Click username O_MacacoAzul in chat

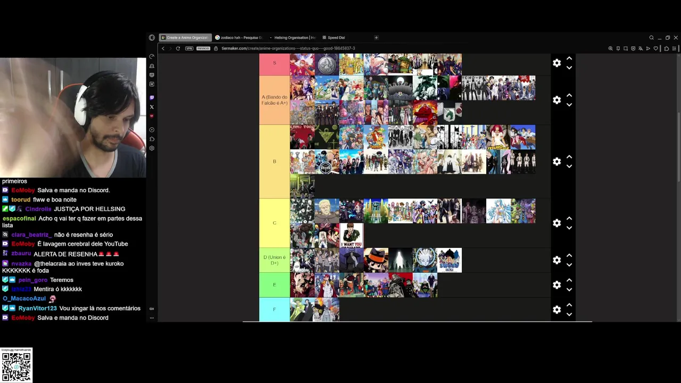(x=24, y=299)
